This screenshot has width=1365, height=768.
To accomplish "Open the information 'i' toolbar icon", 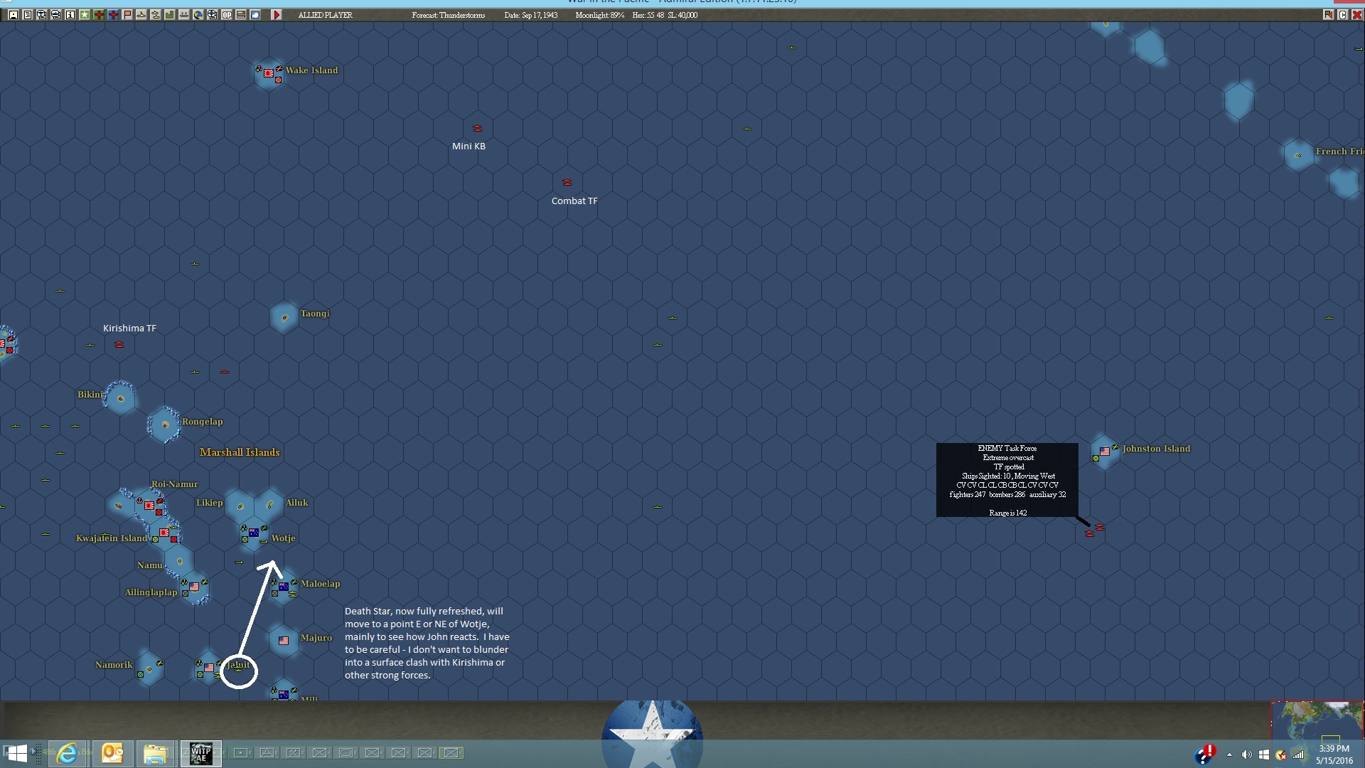I will point(70,15).
